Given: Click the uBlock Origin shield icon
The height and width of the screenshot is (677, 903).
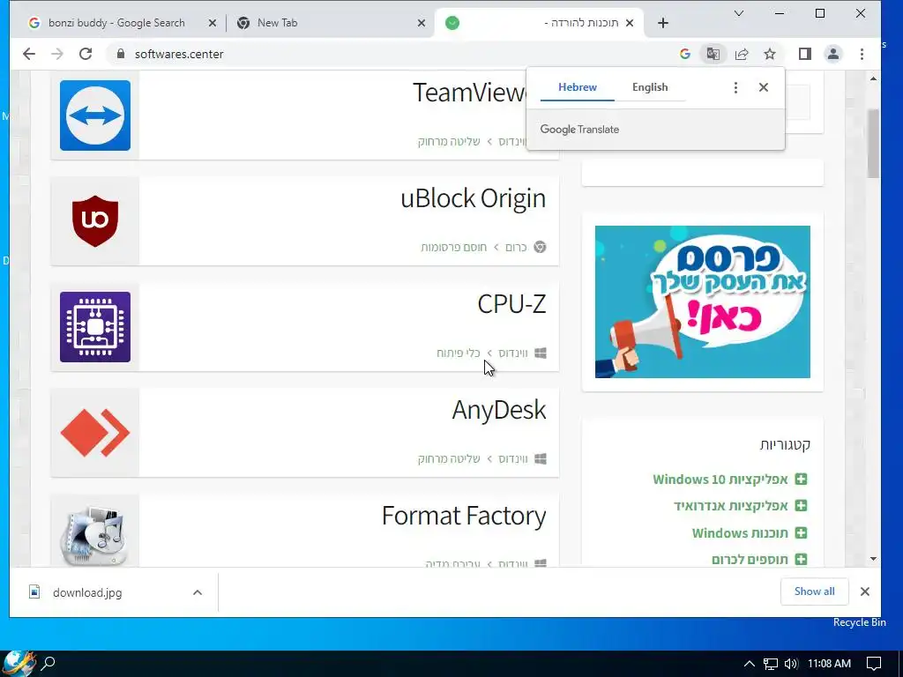Looking at the screenshot, I should 95,221.
